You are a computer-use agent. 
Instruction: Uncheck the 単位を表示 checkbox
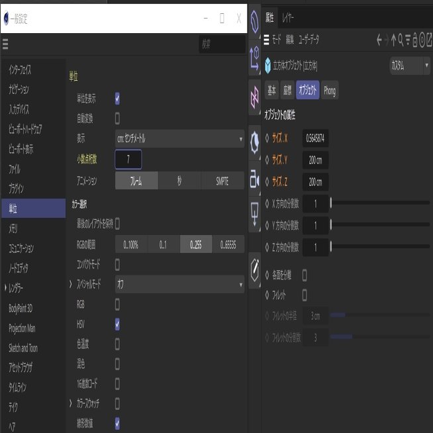[117, 99]
